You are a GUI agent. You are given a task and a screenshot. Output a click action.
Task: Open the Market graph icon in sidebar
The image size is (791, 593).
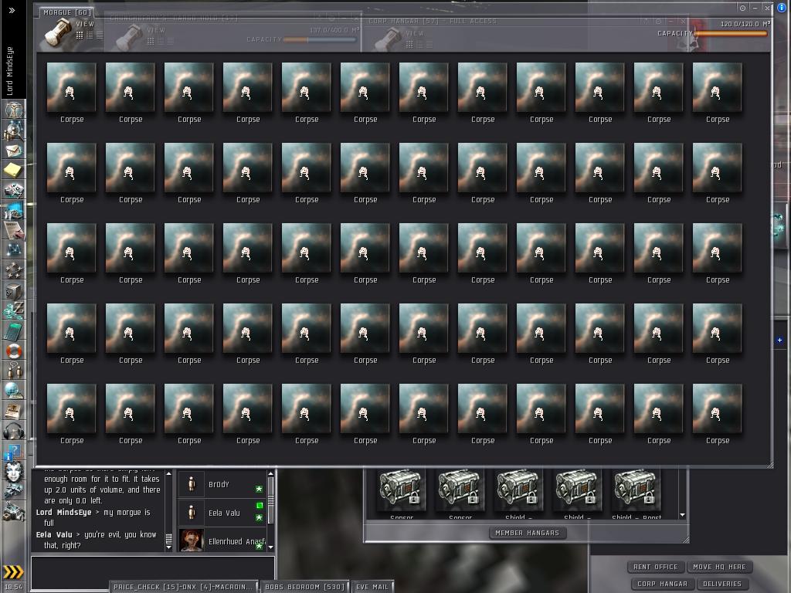click(14, 210)
